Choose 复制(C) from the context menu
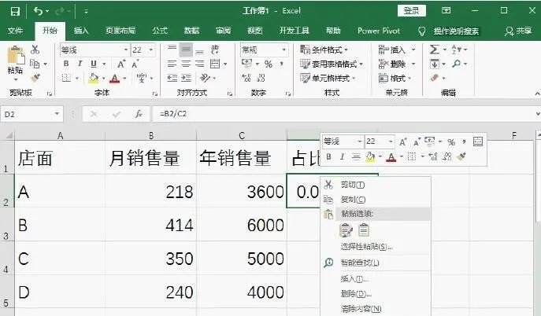Image resolution: width=541 pixels, height=316 pixels. [352, 199]
